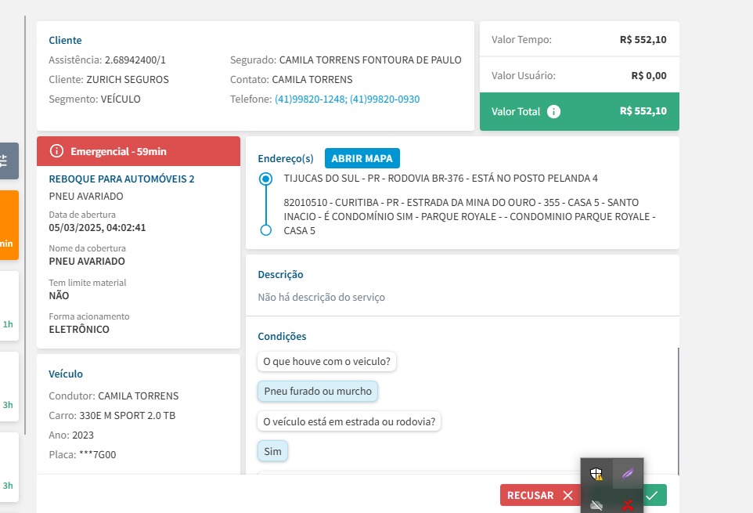Viewport: 753px width, 513px height.
Task: Call the first phone number (41)99820-1248
Action: click(x=310, y=99)
